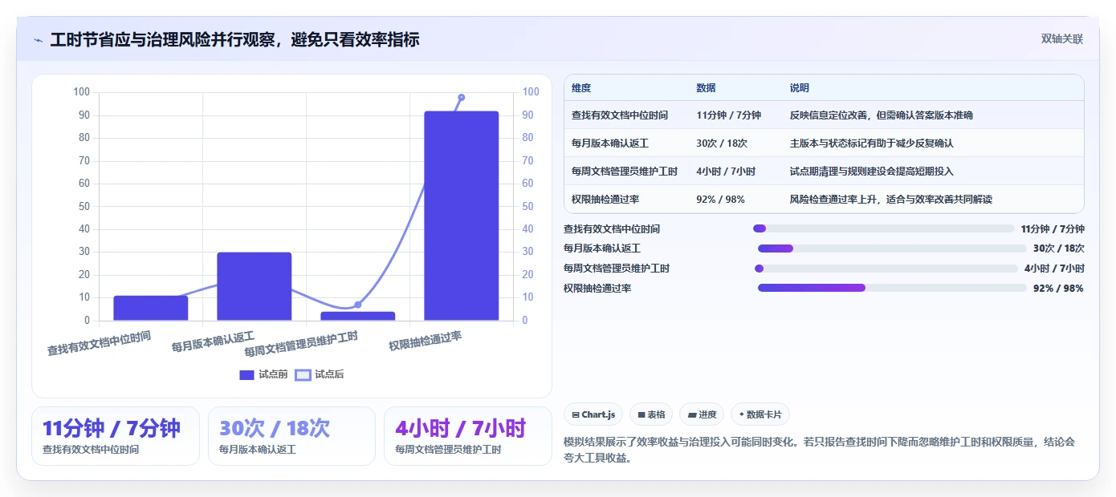Click table cell 反映信息定位改善，但需确认答案版本准确
Viewport: 1116px width, 497px height.
coord(882,115)
